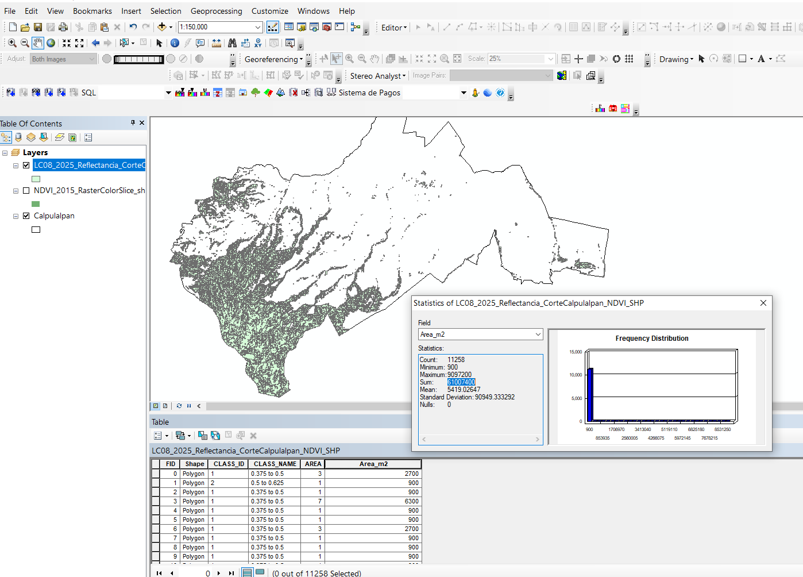Viewport: 803px width, 577px height.
Task: Open the Find binoculars tool
Action: pyautogui.click(x=232, y=43)
